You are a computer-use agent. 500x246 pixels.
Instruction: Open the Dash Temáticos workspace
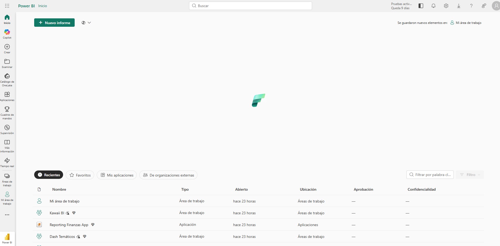(x=62, y=237)
